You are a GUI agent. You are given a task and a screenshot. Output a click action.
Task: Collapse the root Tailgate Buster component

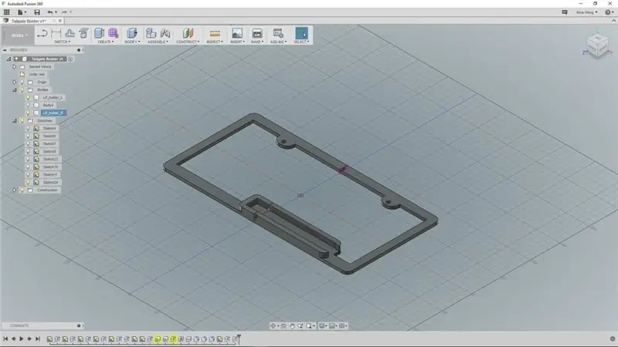pos(8,59)
